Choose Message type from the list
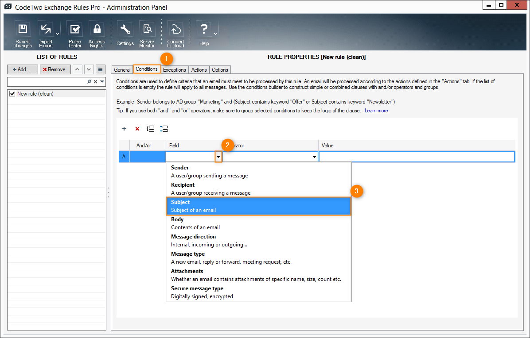 pyautogui.click(x=259, y=258)
